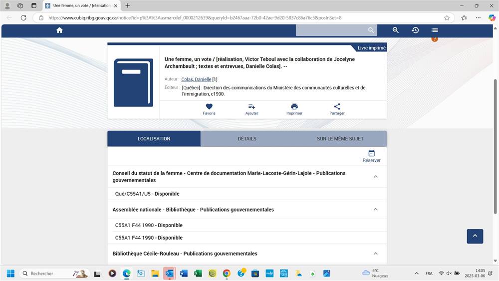Click the home icon in the navigation bar
The image size is (499, 281).
click(x=59, y=30)
